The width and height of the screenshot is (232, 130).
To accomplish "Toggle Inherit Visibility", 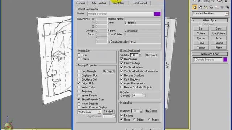I will click(x=121, y=63).
